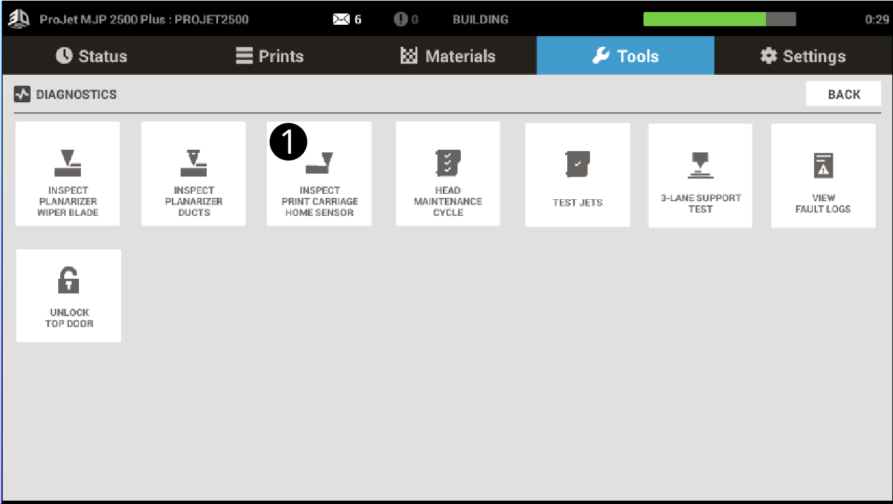Open Inspect Planarizer Ducts diagnostic
Screen dimensions: 893x504
pyautogui.click(x=193, y=174)
